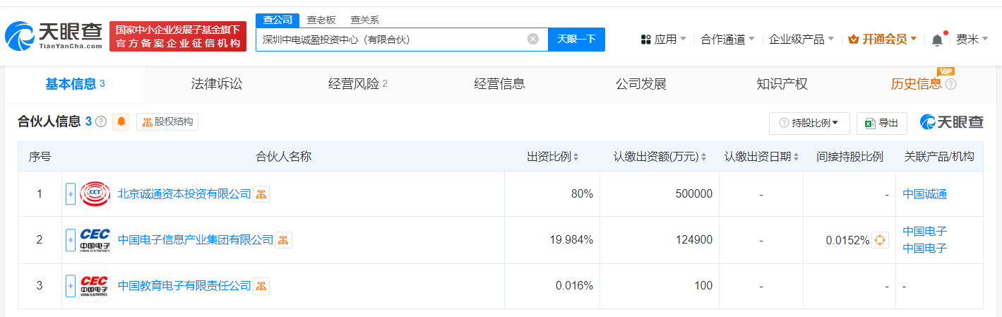Expand row 2 with the plus toggle
Screen dimensions: 1002x317
(71, 240)
